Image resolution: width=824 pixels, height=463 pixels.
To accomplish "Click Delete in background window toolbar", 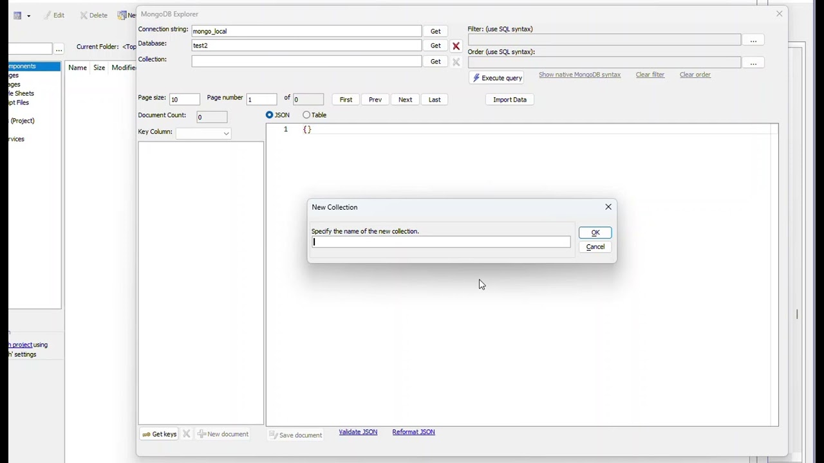I will point(93,15).
